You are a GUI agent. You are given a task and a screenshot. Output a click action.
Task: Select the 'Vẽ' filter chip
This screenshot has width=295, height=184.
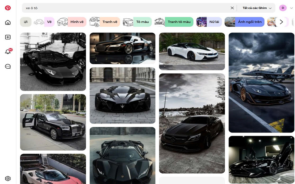click(x=44, y=22)
